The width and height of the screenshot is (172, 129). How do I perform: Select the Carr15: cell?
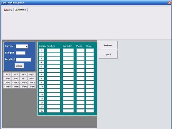point(24,87)
